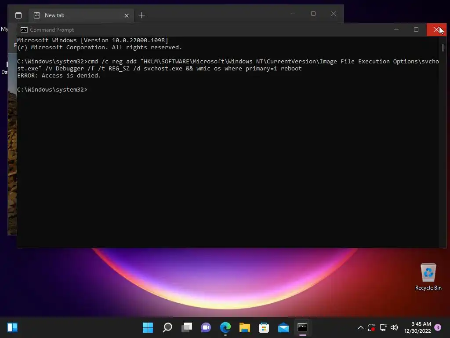
Task: Close the New tab in Edge
Action: [x=127, y=15]
